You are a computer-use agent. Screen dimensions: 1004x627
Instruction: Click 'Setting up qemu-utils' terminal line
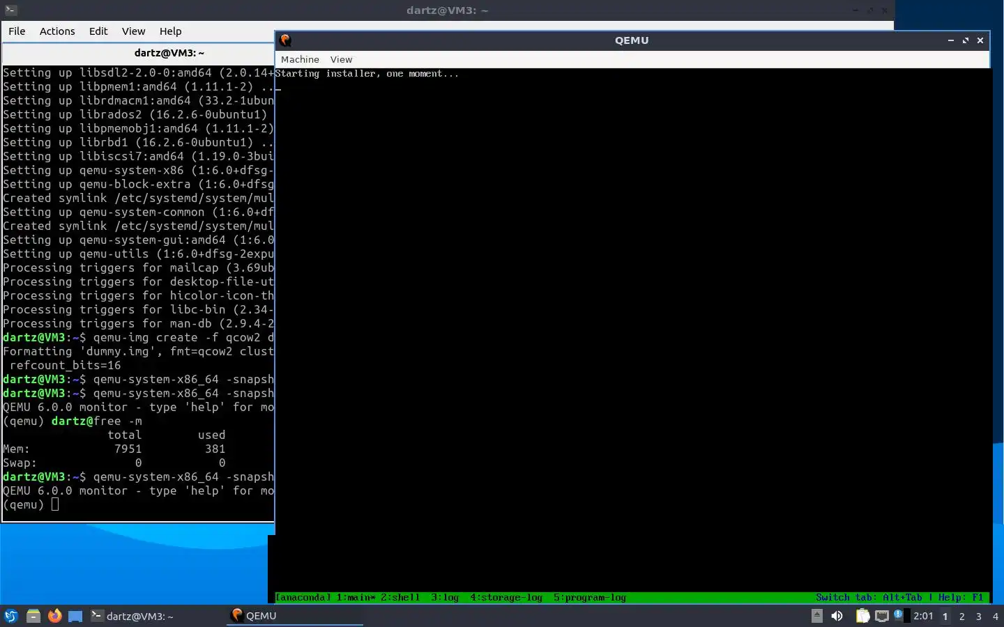click(x=138, y=254)
